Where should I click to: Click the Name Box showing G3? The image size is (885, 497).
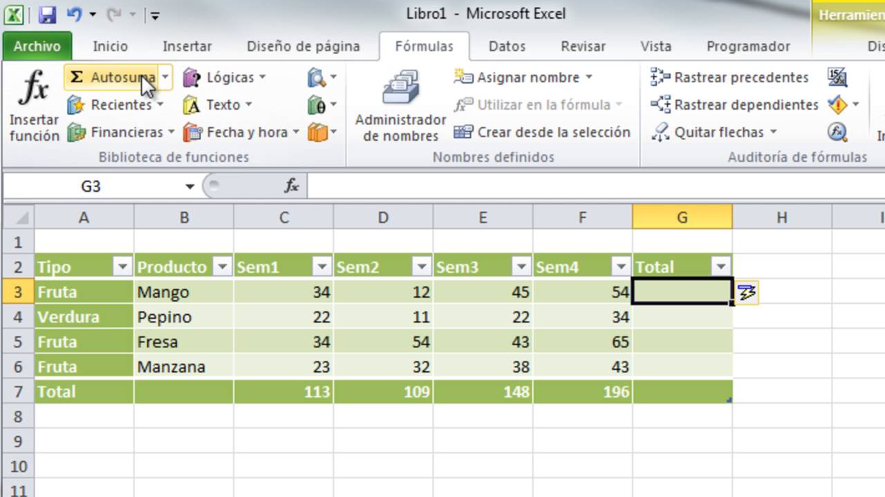tap(93, 186)
